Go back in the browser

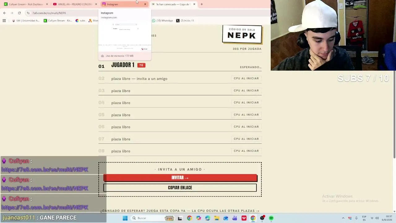coord(5,13)
